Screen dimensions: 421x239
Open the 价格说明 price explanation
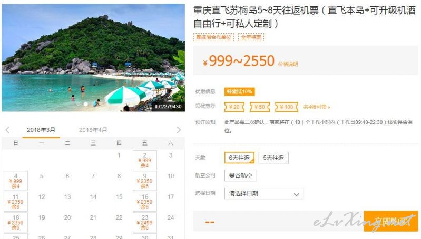click(288, 64)
